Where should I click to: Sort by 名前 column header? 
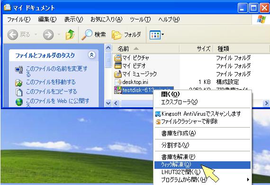pyautogui.click(x=145, y=49)
